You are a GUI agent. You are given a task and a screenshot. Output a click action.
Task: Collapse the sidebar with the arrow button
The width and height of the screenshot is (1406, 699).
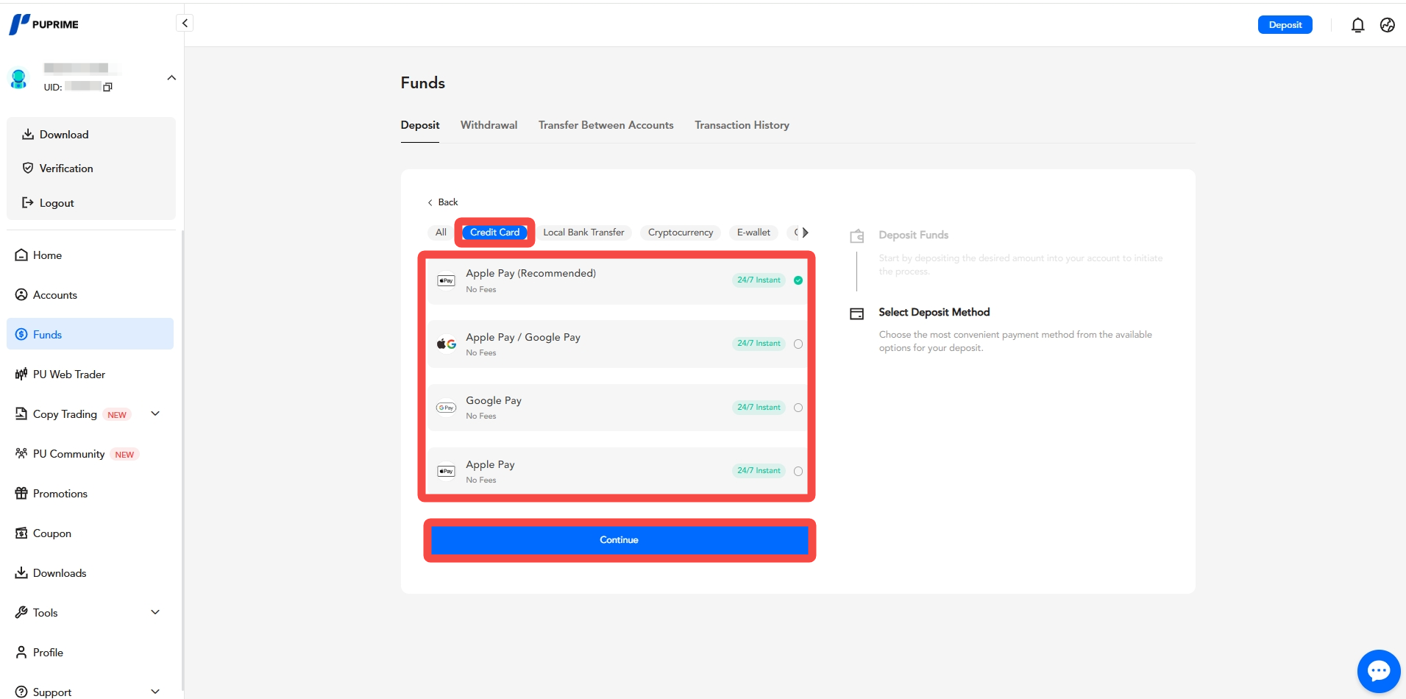click(x=185, y=24)
